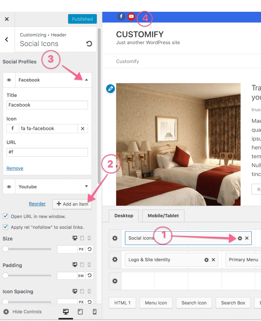The width and height of the screenshot is (261, 321).
Task: Hide Controls in the customizer footer
Action: 22,312
